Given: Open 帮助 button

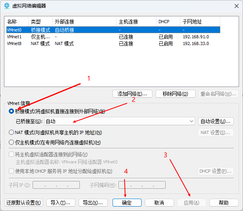Looking at the screenshot, I should tap(224, 203).
